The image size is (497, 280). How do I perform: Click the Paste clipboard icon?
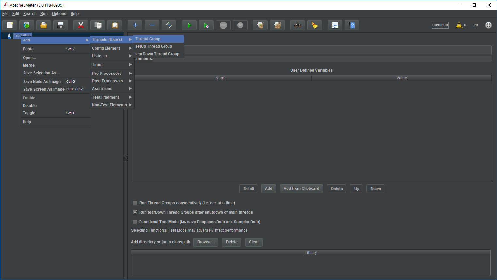point(115,25)
